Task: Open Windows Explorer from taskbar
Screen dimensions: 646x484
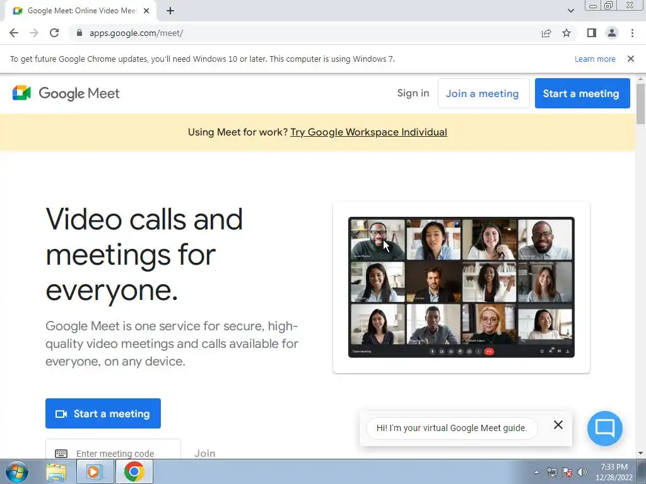Action: point(56,471)
